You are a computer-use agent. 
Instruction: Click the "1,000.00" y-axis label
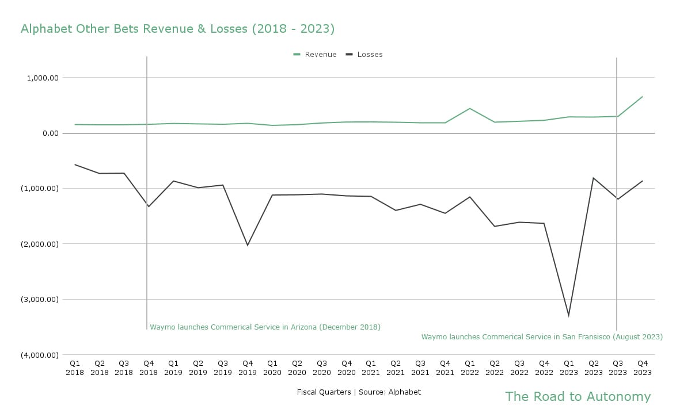43,78
